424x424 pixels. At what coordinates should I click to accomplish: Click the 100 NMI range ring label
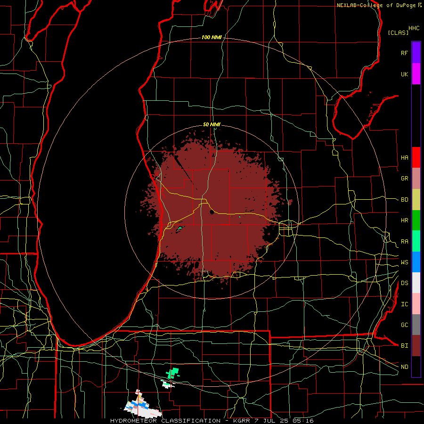pyautogui.click(x=212, y=37)
